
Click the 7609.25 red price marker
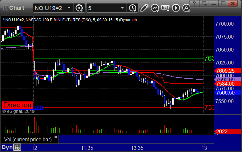[x=227, y=71]
